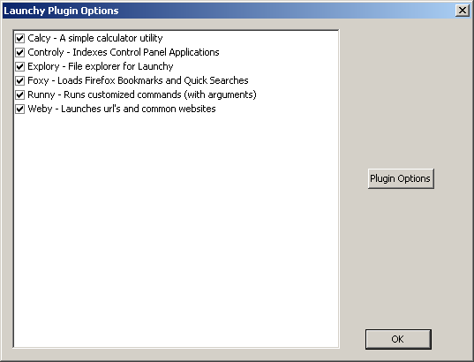Image resolution: width=474 pixels, height=362 pixels.
Task: Select 'Explory - File explorer for Launchy' text
Action: (x=101, y=66)
